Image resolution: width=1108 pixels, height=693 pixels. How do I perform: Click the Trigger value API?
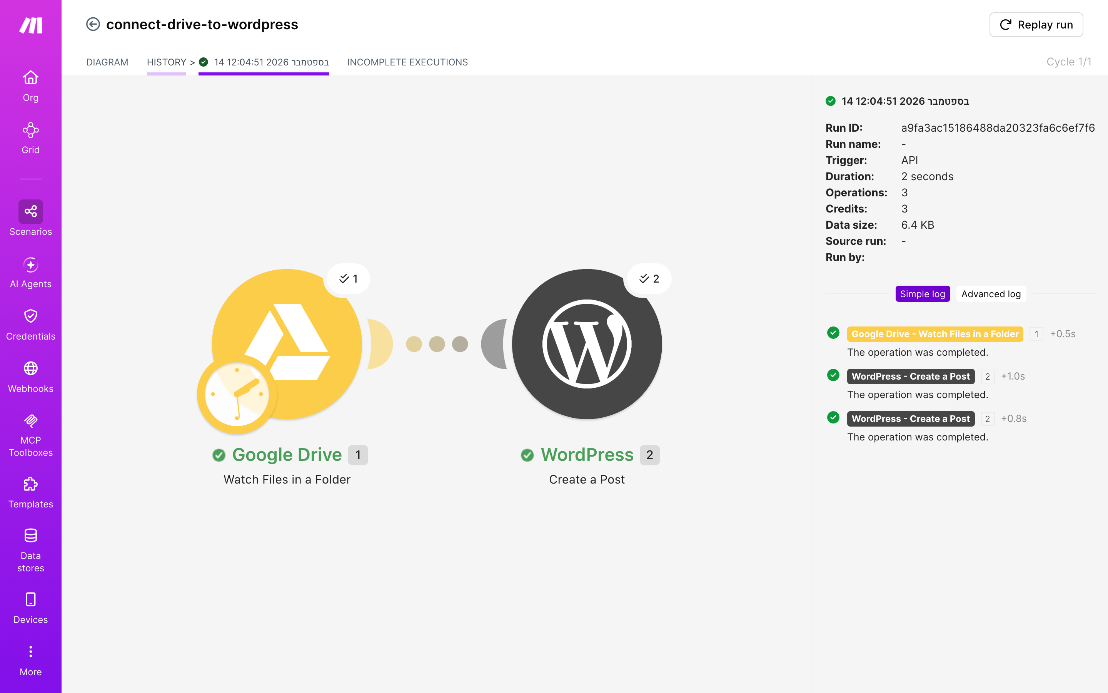(x=909, y=161)
